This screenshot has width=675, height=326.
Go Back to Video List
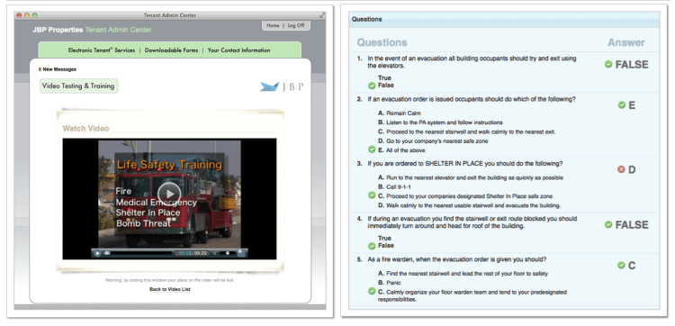pos(169,289)
